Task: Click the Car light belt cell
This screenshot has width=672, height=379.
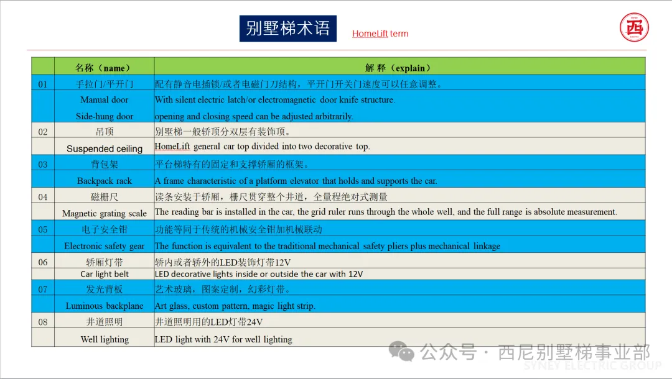Action: (x=104, y=274)
